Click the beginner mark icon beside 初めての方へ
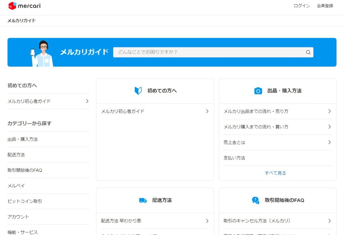The width and height of the screenshot is (344, 235). [138, 91]
